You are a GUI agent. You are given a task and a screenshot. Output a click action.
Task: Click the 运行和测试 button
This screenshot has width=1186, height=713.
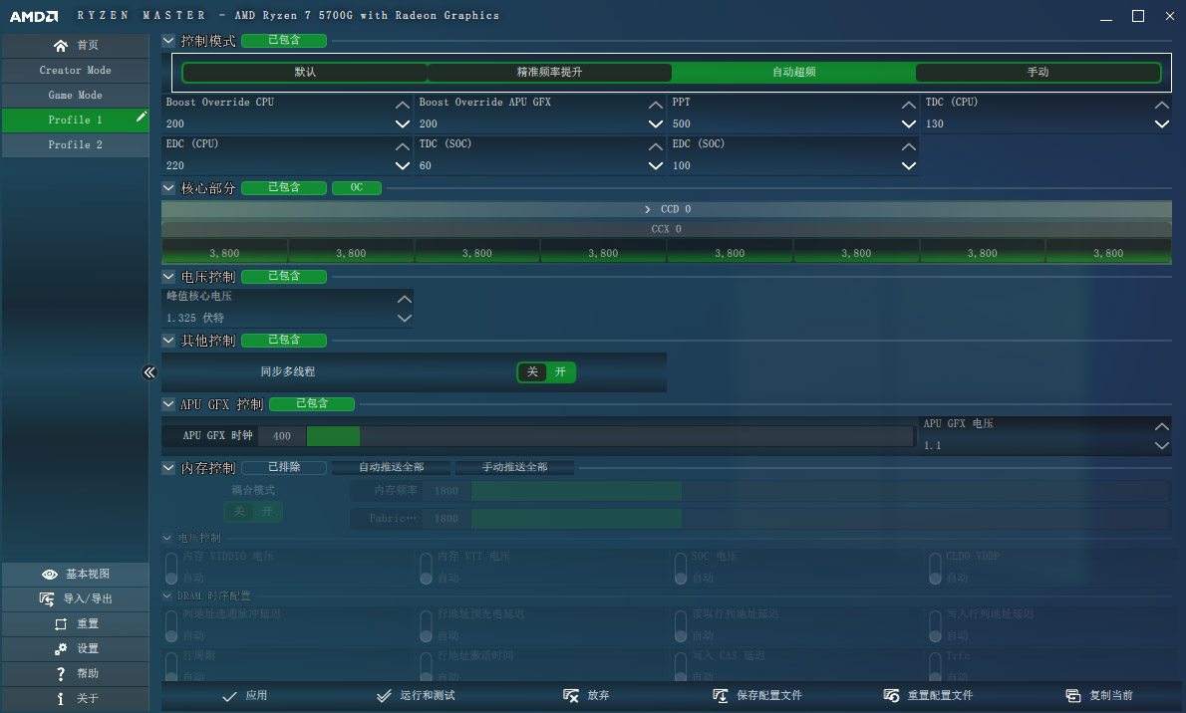(x=416, y=696)
